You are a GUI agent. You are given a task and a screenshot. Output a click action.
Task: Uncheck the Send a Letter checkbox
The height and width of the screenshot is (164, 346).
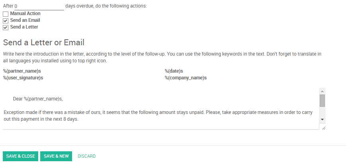(x=6, y=27)
